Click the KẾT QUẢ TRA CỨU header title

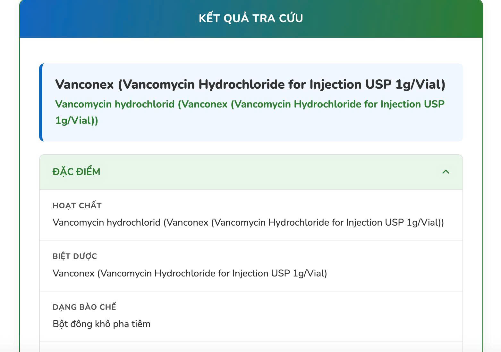[251, 18]
